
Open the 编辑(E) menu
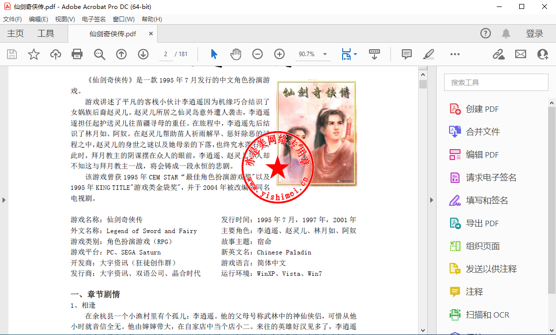(38, 19)
